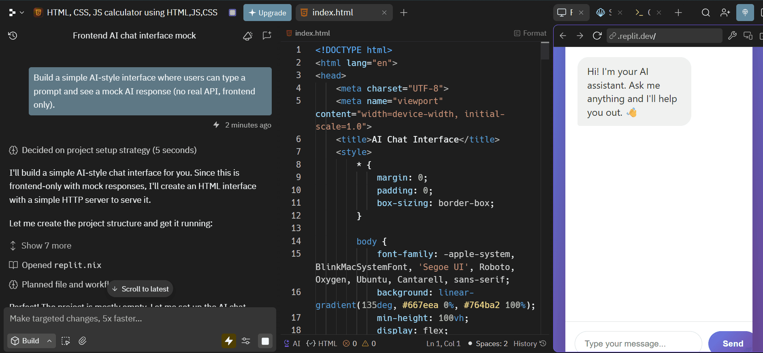The height and width of the screenshot is (353, 763).
Task: Click the publish globe button
Action: [745, 13]
